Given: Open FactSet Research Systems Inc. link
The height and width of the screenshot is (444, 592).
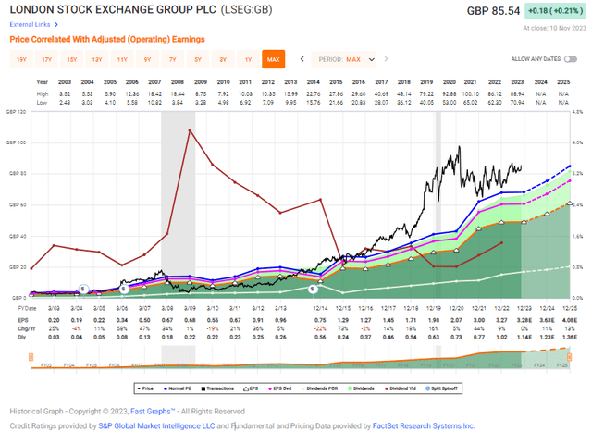Looking at the screenshot, I should pyautogui.click(x=424, y=426).
